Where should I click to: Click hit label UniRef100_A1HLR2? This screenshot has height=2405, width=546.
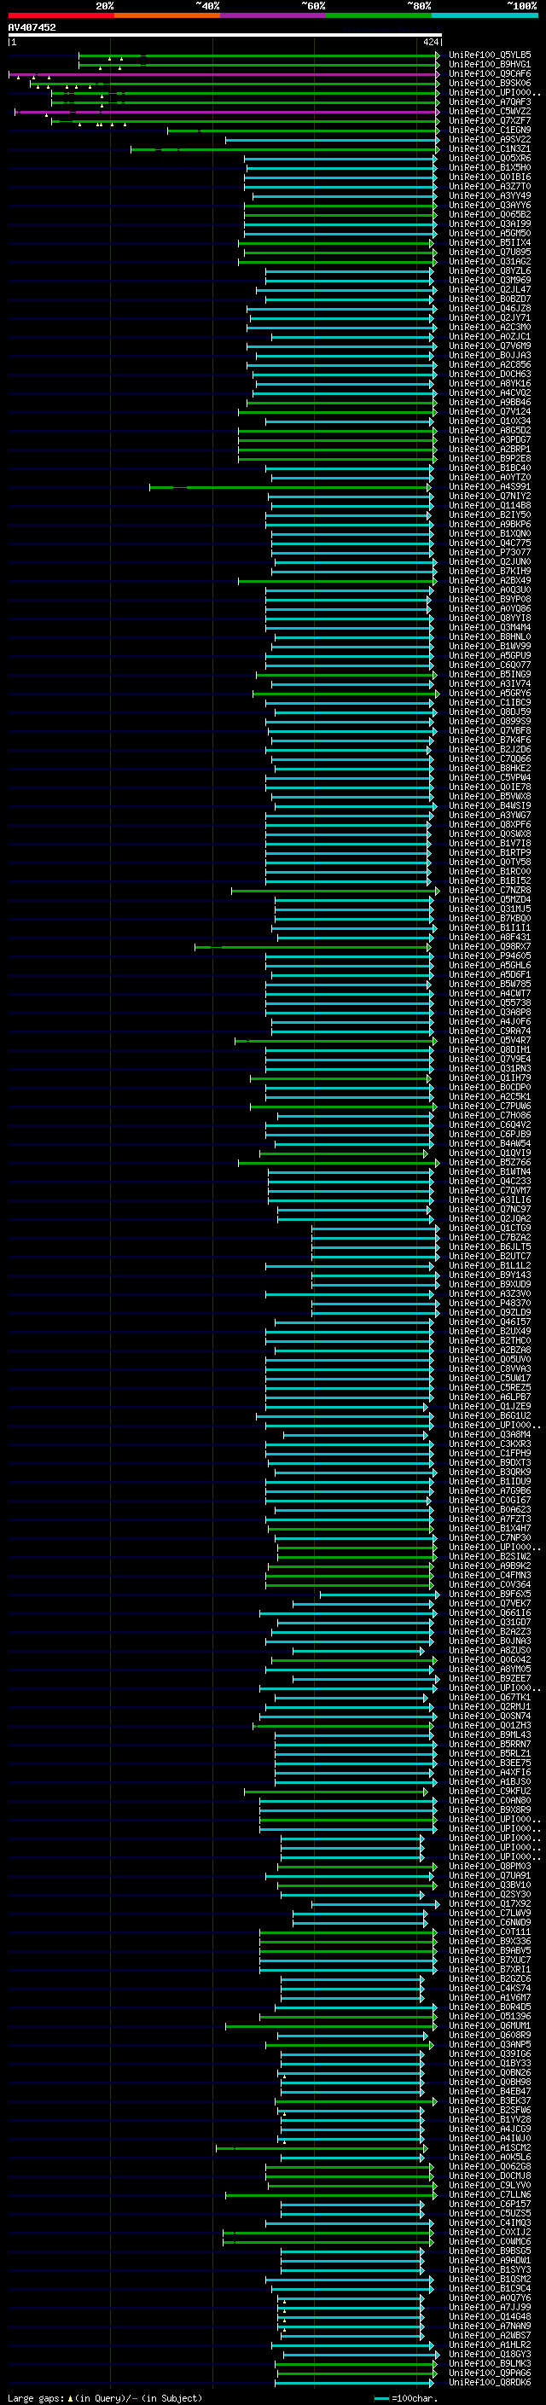(490, 2344)
